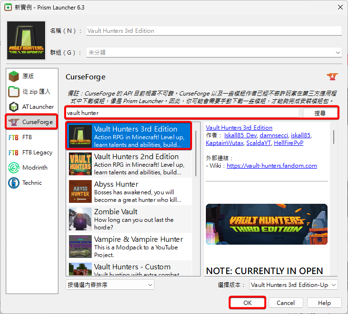Click the modpack list scrollbar
This screenshot has height=314, width=348.
coord(196,153)
